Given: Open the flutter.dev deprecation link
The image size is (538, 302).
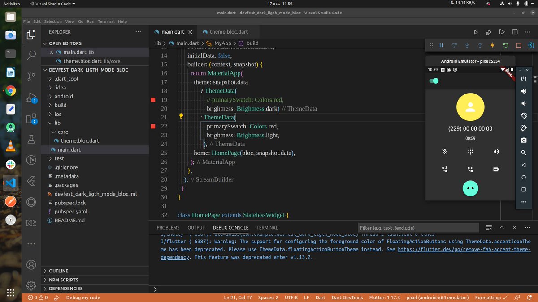Looking at the screenshot, I should 464,250.
